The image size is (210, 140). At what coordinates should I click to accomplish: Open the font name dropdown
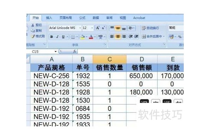coord(80,28)
